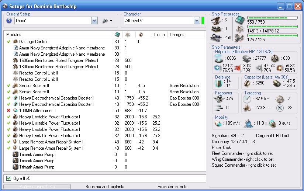Click the CPU usage bar 550 / 750
The image size is (304, 191).
(x=272, y=18)
